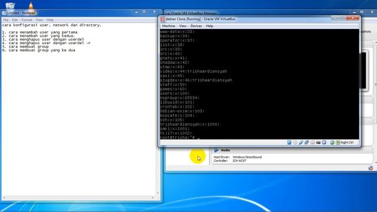This screenshot has height=212, width=377.
Task: Minimize the Untitled - Notepad window
Action: 136,12
